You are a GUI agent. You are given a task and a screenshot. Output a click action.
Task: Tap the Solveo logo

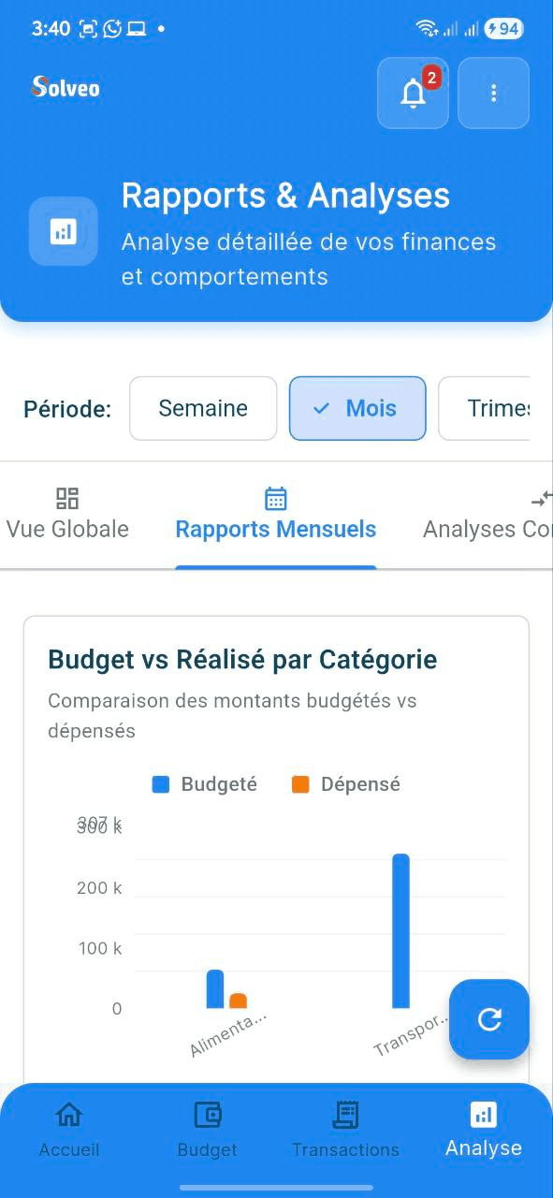pyautogui.click(x=65, y=88)
